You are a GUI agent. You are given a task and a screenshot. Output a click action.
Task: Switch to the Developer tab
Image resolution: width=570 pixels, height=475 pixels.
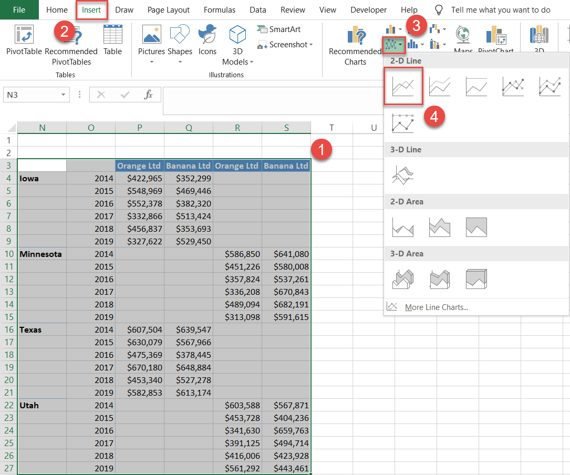point(368,10)
